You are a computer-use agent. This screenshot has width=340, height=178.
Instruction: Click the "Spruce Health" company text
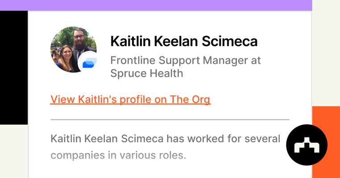[x=146, y=73]
